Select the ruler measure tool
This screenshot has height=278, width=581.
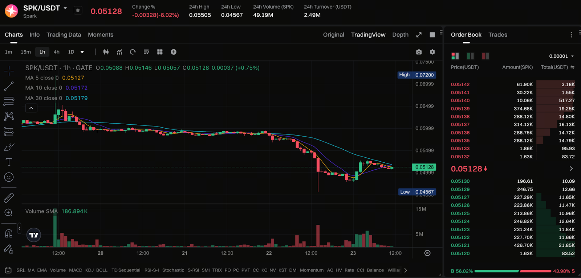click(x=9, y=198)
